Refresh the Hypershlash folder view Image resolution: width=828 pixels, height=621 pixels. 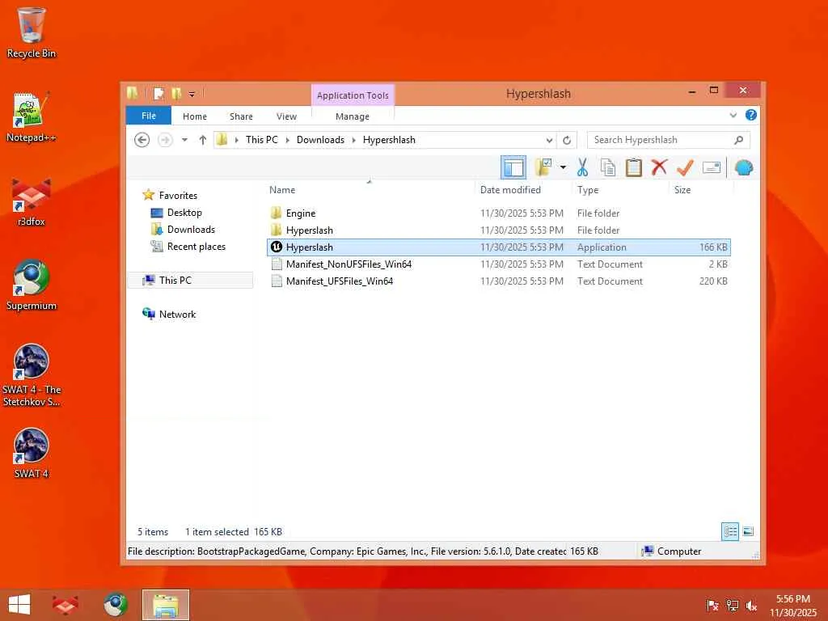click(567, 140)
